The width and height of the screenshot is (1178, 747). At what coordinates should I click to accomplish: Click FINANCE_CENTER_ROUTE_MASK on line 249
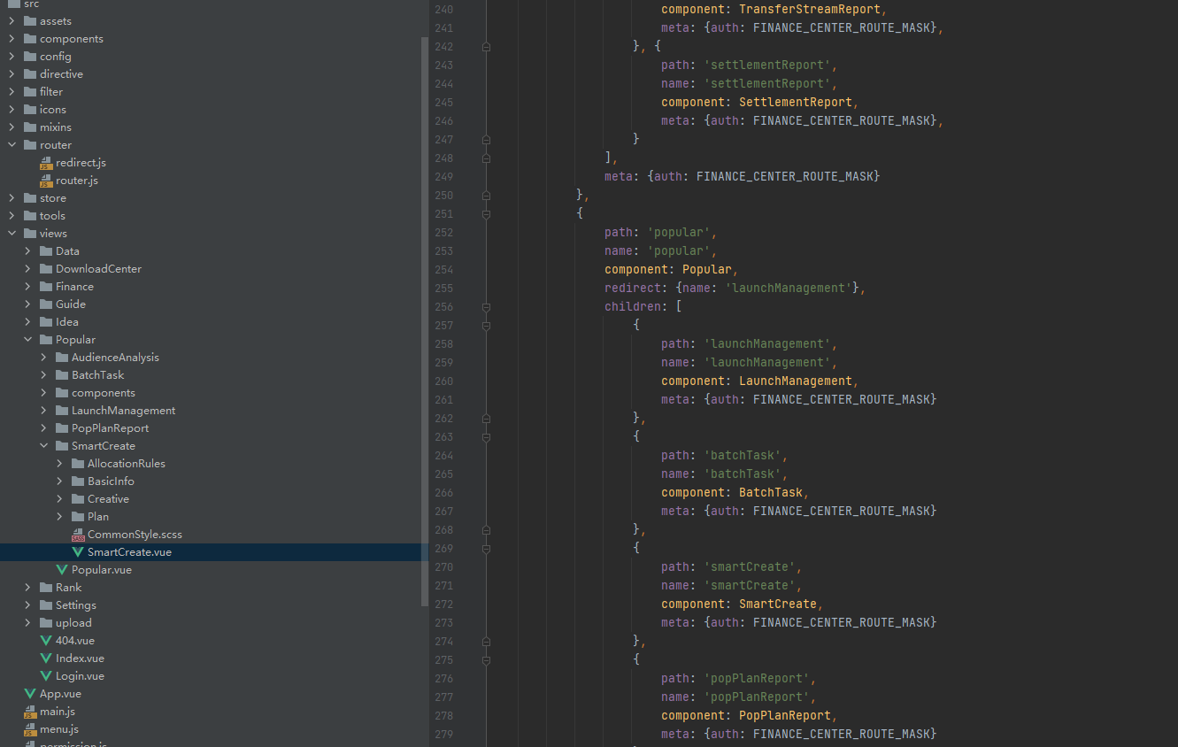785,176
